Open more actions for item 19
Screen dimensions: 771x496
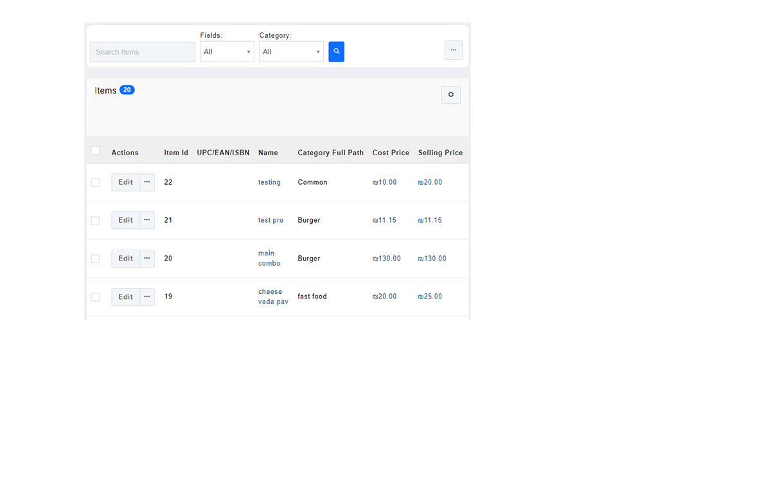pyautogui.click(x=147, y=297)
